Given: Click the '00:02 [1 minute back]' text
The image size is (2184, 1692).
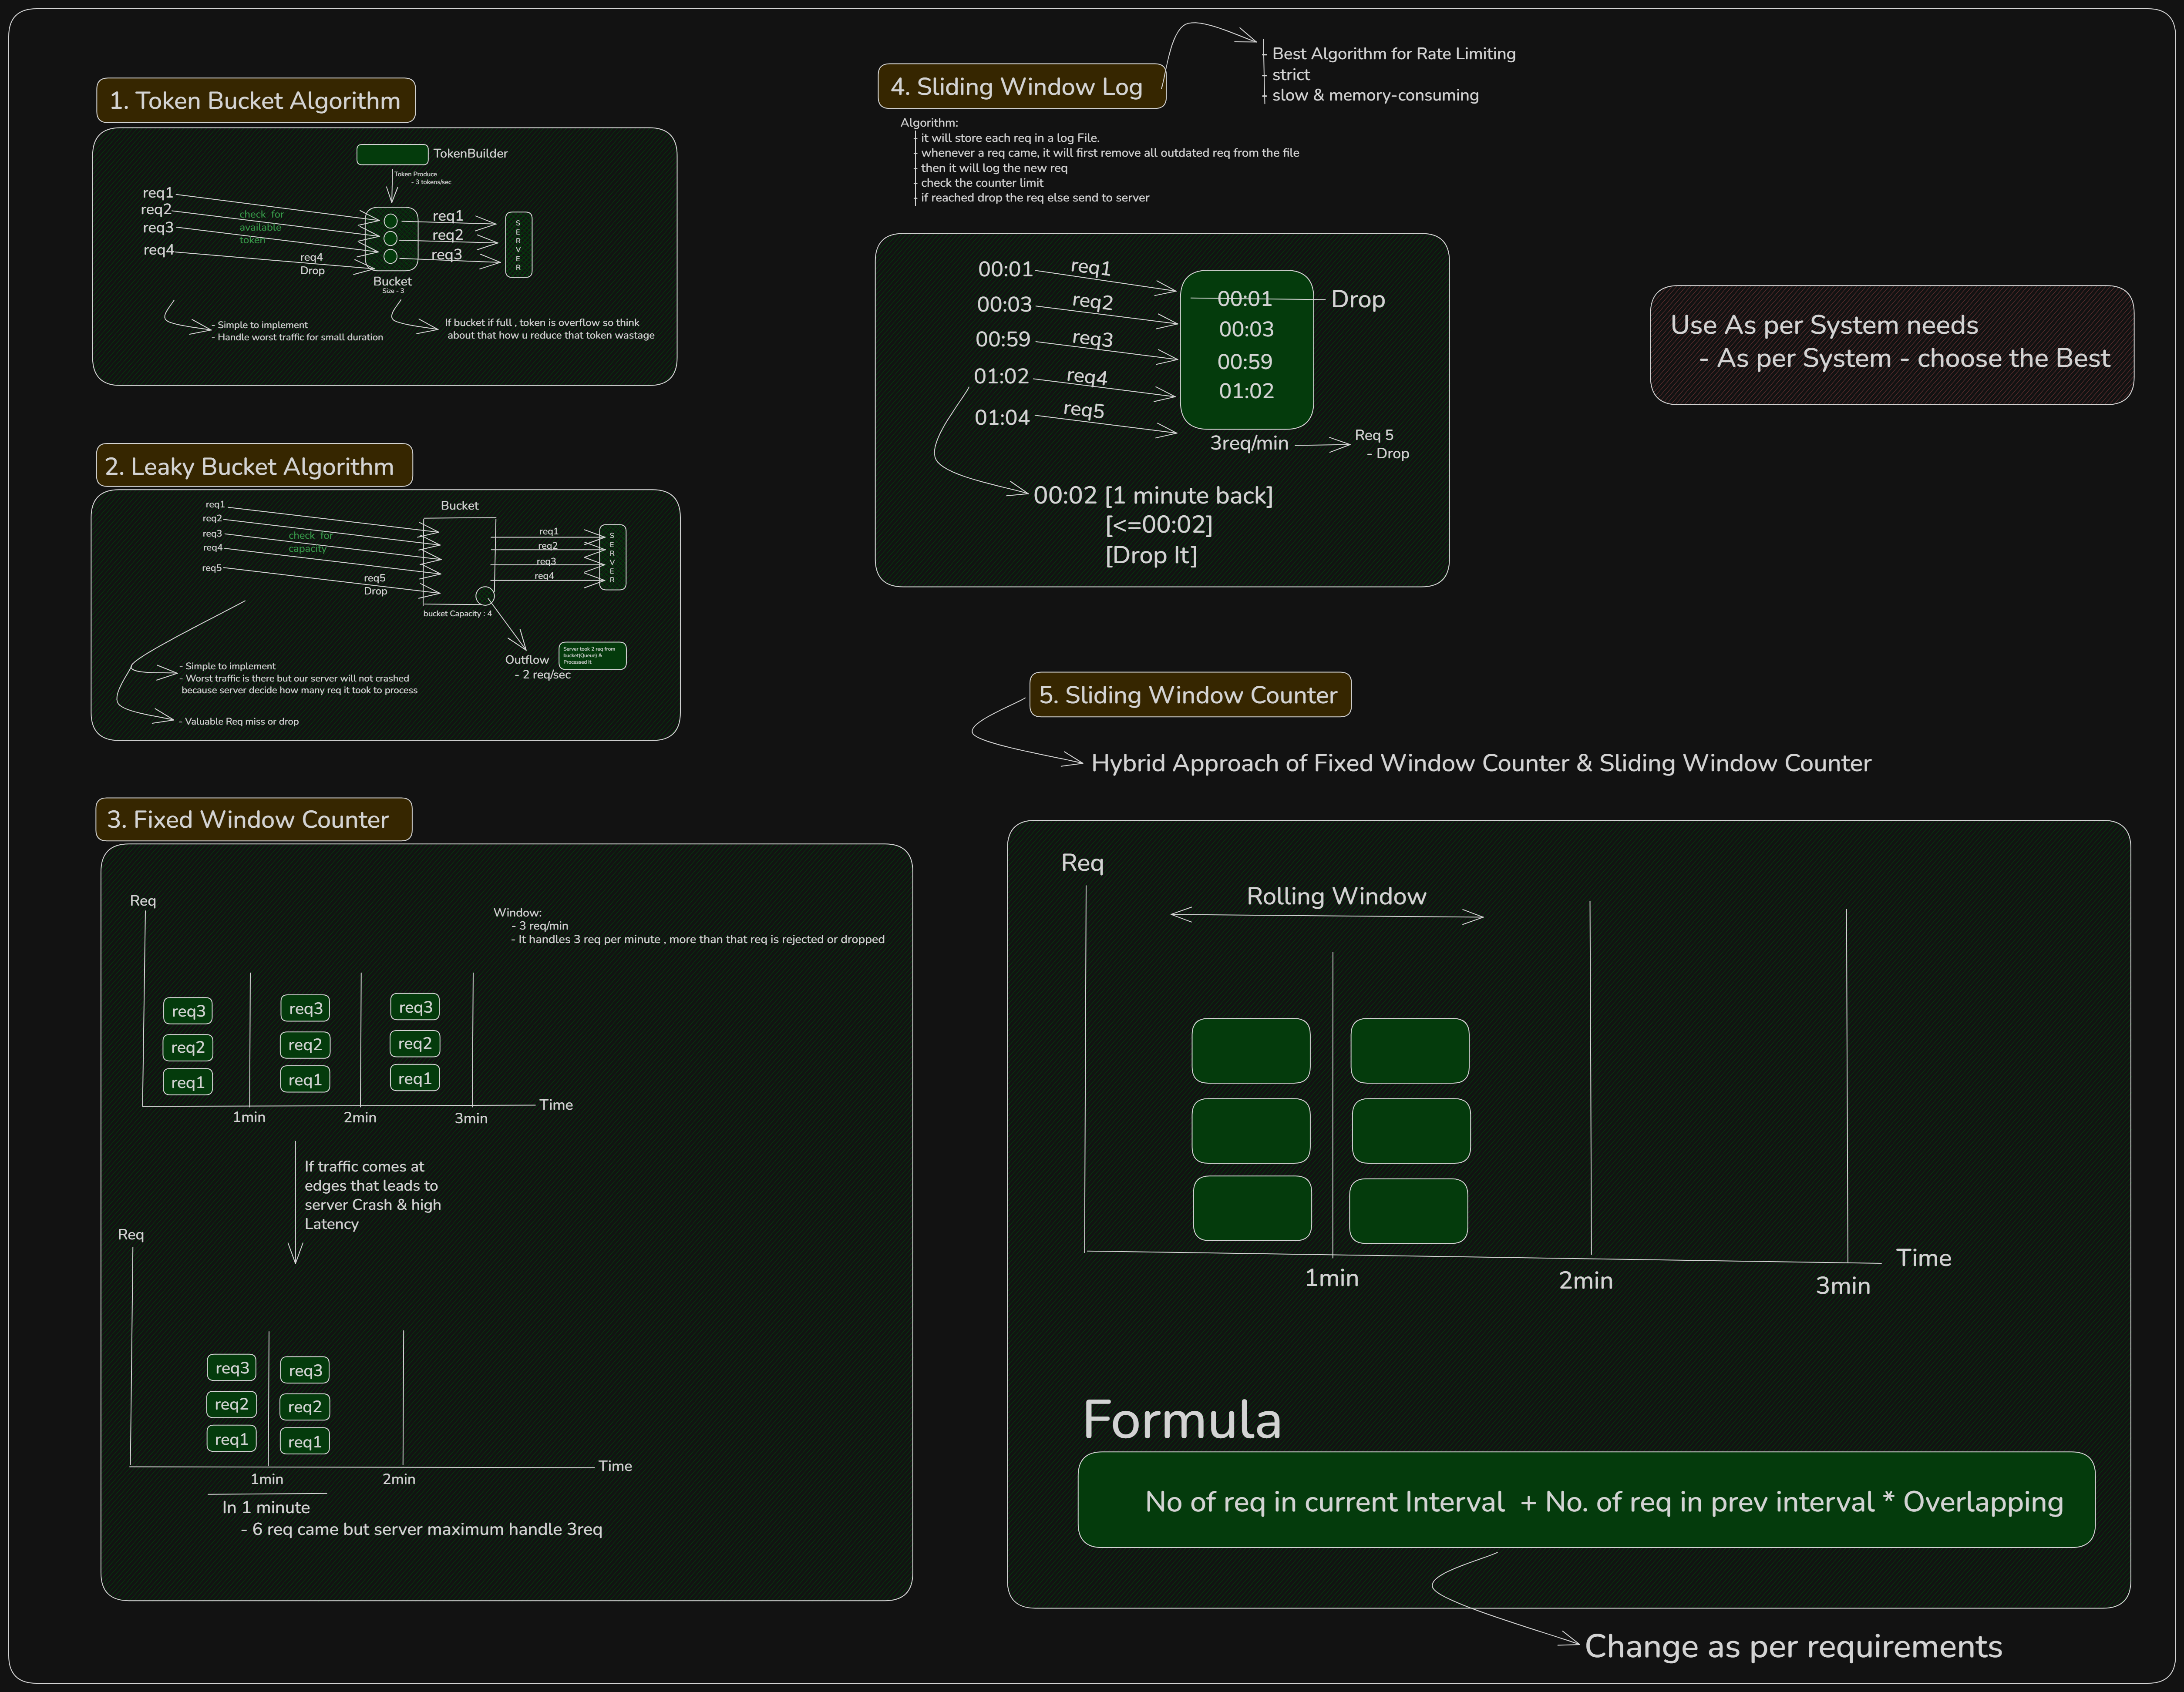Looking at the screenshot, I should (x=1153, y=496).
